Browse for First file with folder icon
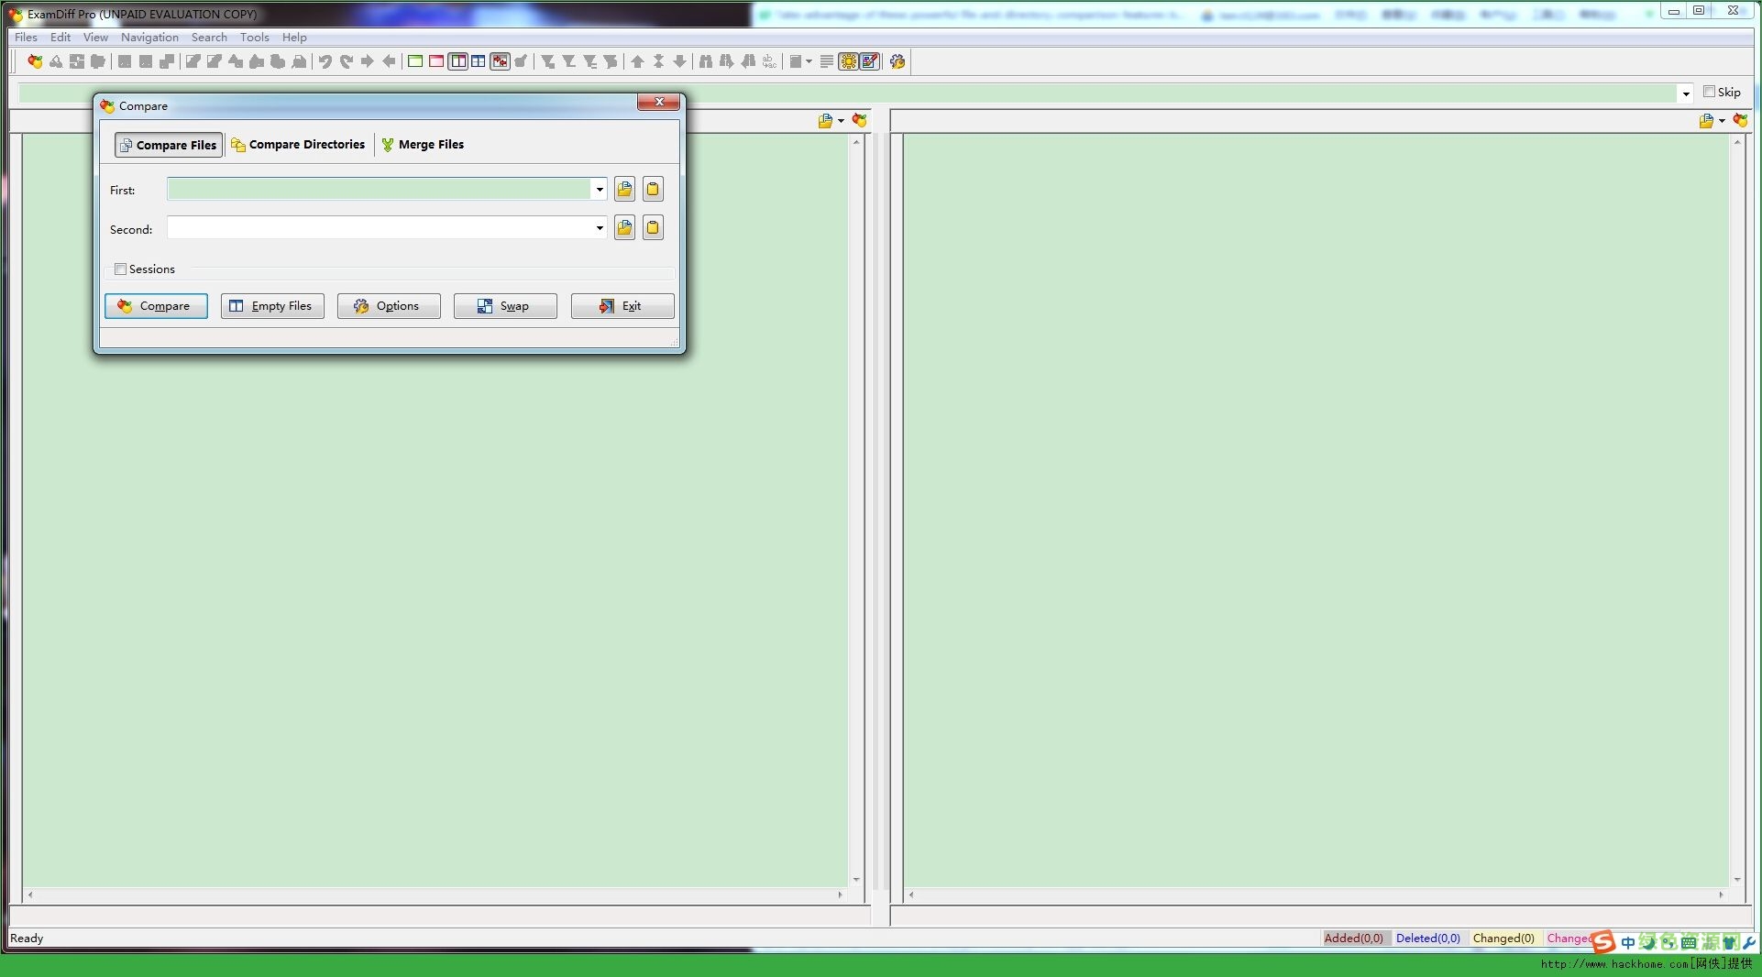Viewport: 1762px width, 977px height. pos(624,190)
